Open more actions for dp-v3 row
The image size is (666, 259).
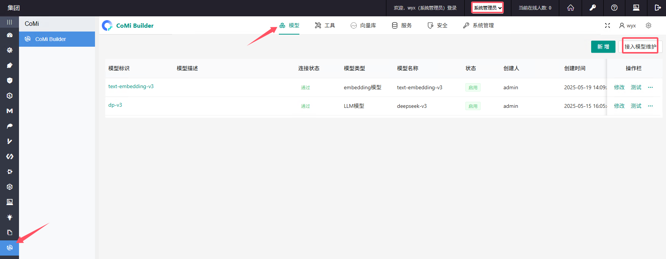pos(650,106)
